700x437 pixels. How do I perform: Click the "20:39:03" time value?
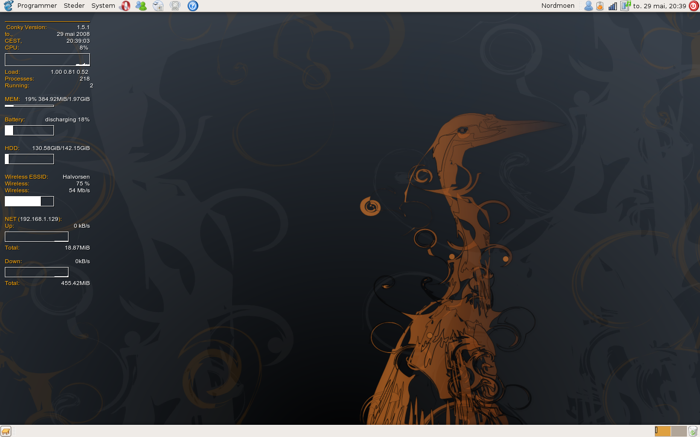(78, 41)
